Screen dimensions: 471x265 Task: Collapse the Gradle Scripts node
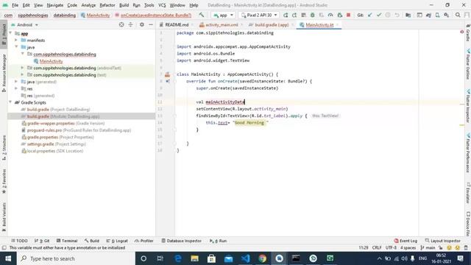[10, 102]
